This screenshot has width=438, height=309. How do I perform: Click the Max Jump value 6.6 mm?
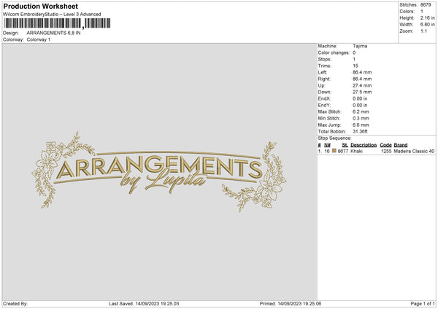click(x=361, y=125)
